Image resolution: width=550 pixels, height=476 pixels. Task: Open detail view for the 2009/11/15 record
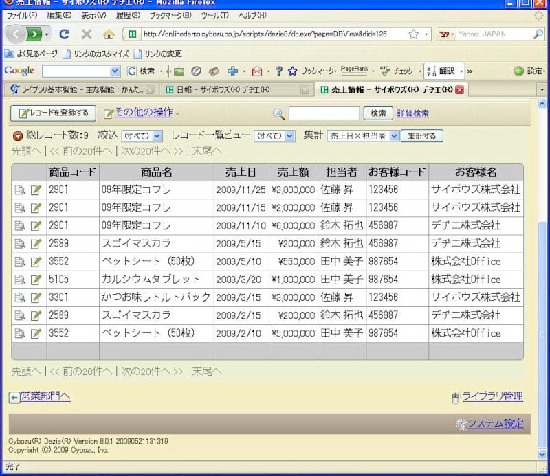20,208
